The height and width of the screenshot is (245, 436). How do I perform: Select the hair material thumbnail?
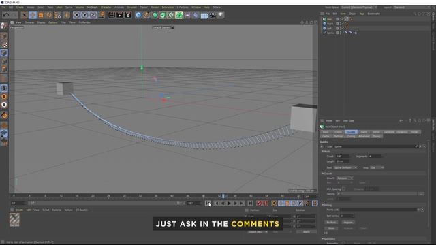(14, 219)
